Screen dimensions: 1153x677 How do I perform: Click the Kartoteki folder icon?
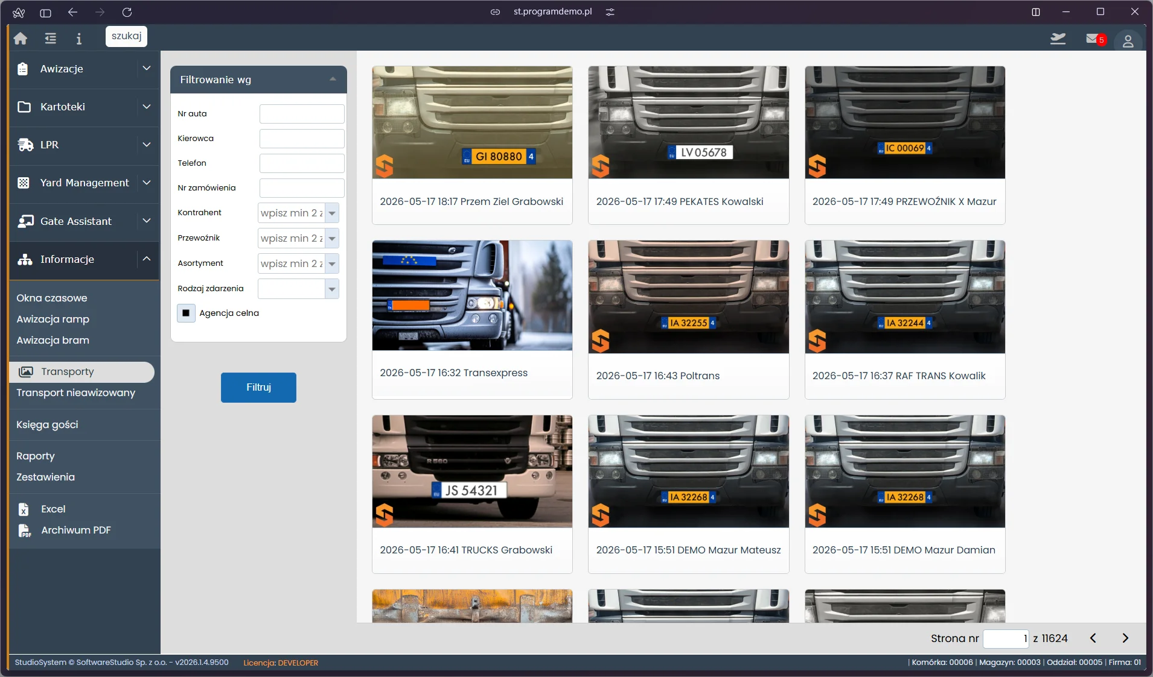[24, 107]
